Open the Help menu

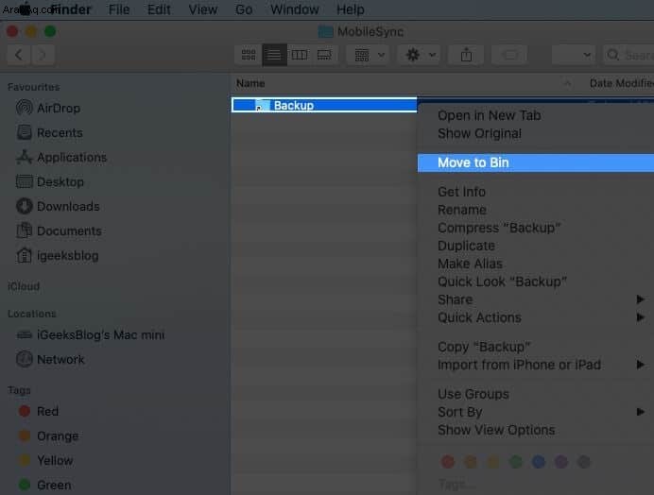point(351,9)
